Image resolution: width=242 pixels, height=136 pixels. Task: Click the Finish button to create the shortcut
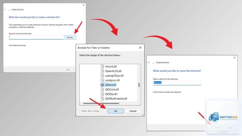[218, 128]
